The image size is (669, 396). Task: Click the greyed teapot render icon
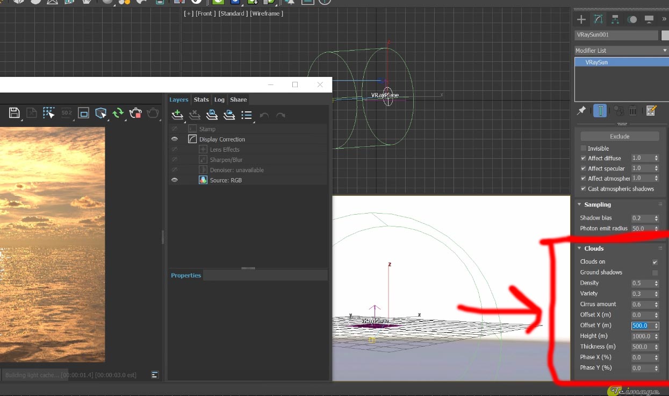(x=153, y=113)
